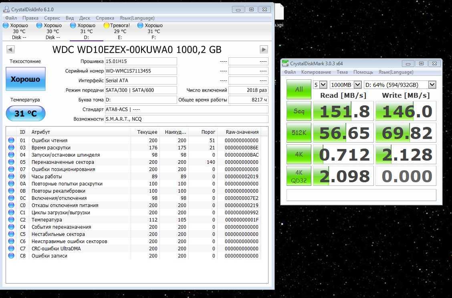Click status icon for Переназначенные сектора

click(x=11, y=162)
